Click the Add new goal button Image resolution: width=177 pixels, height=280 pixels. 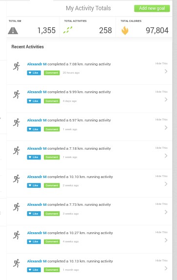pyautogui.click(x=152, y=8)
